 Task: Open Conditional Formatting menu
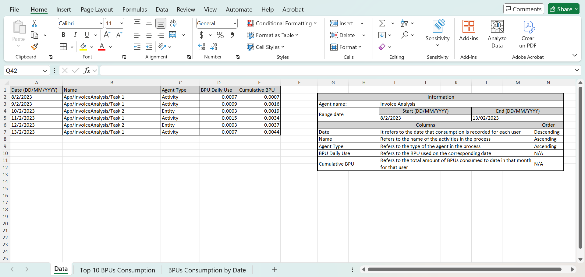[x=282, y=23]
